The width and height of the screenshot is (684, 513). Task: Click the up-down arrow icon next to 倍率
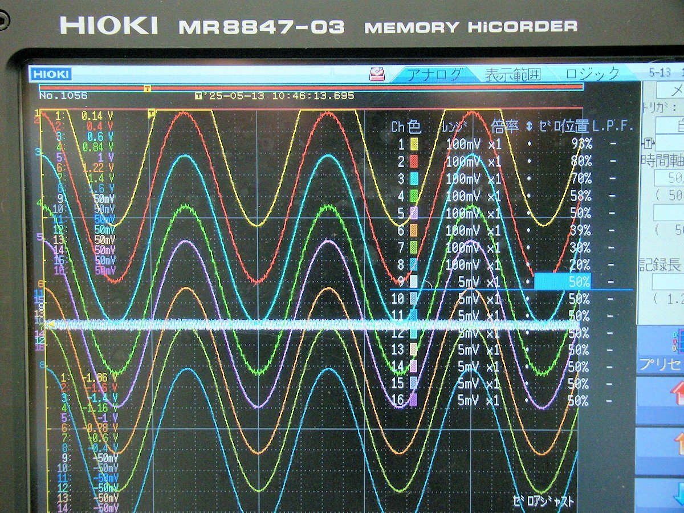(x=529, y=127)
